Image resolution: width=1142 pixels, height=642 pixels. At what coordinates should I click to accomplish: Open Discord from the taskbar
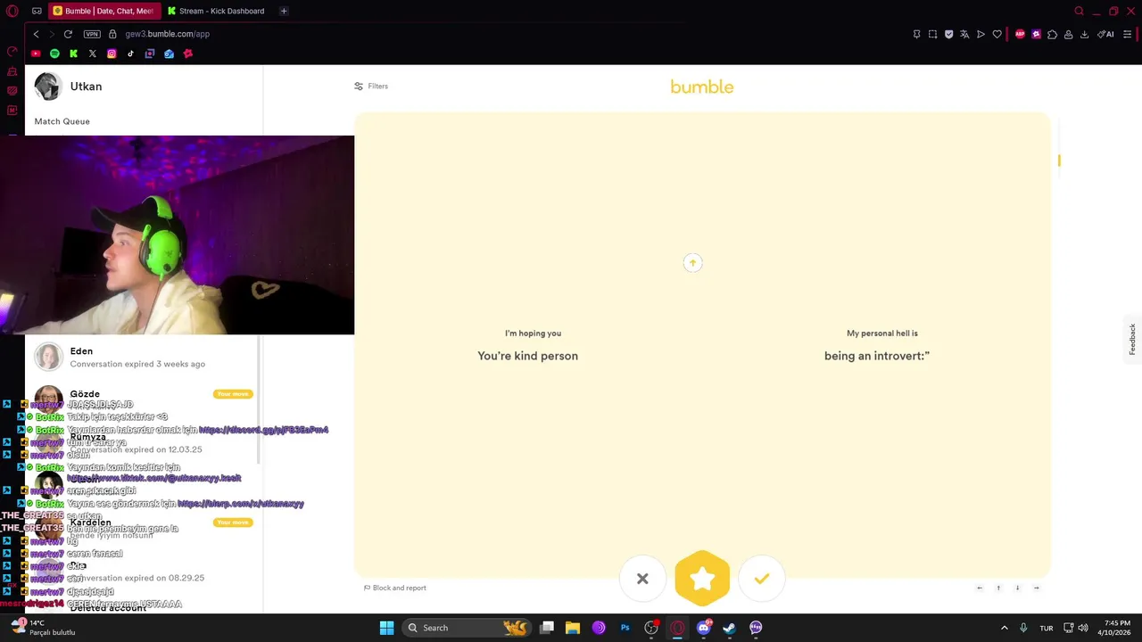click(704, 628)
